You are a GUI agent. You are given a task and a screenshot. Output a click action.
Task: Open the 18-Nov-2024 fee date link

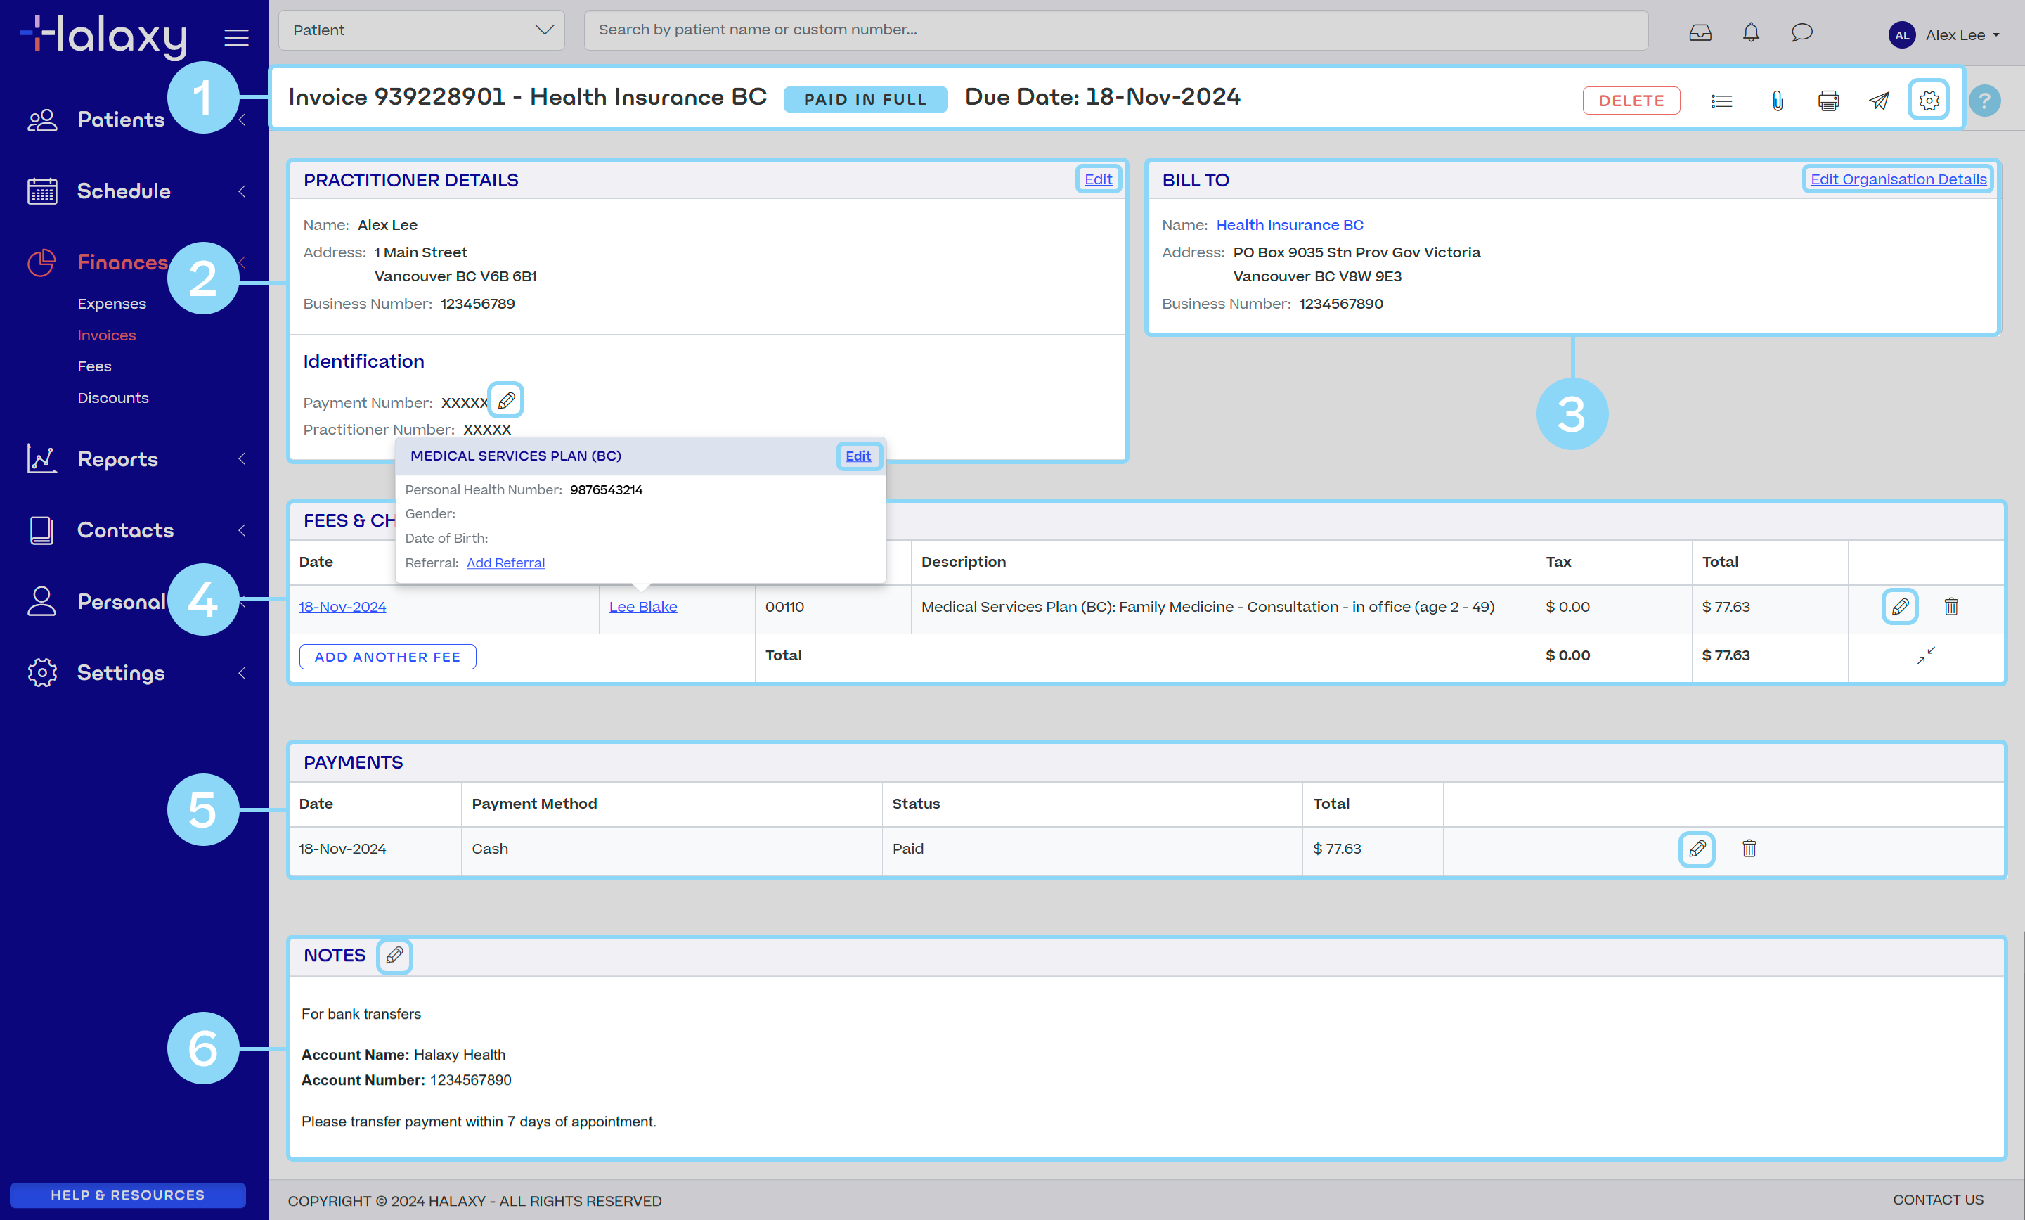click(342, 608)
